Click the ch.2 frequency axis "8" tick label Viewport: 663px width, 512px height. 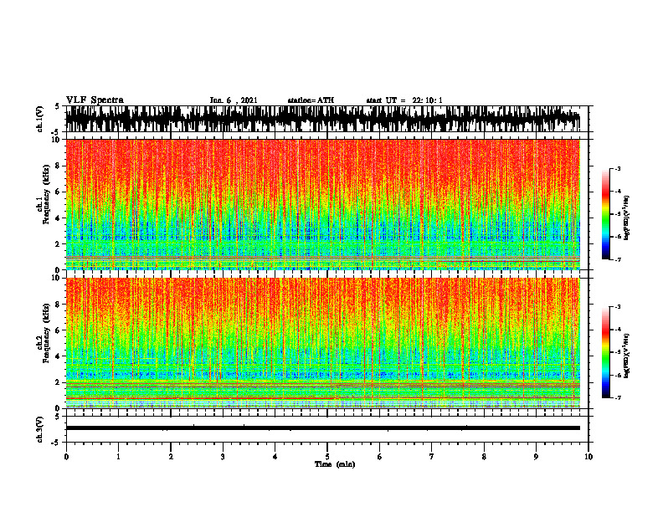[58, 305]
